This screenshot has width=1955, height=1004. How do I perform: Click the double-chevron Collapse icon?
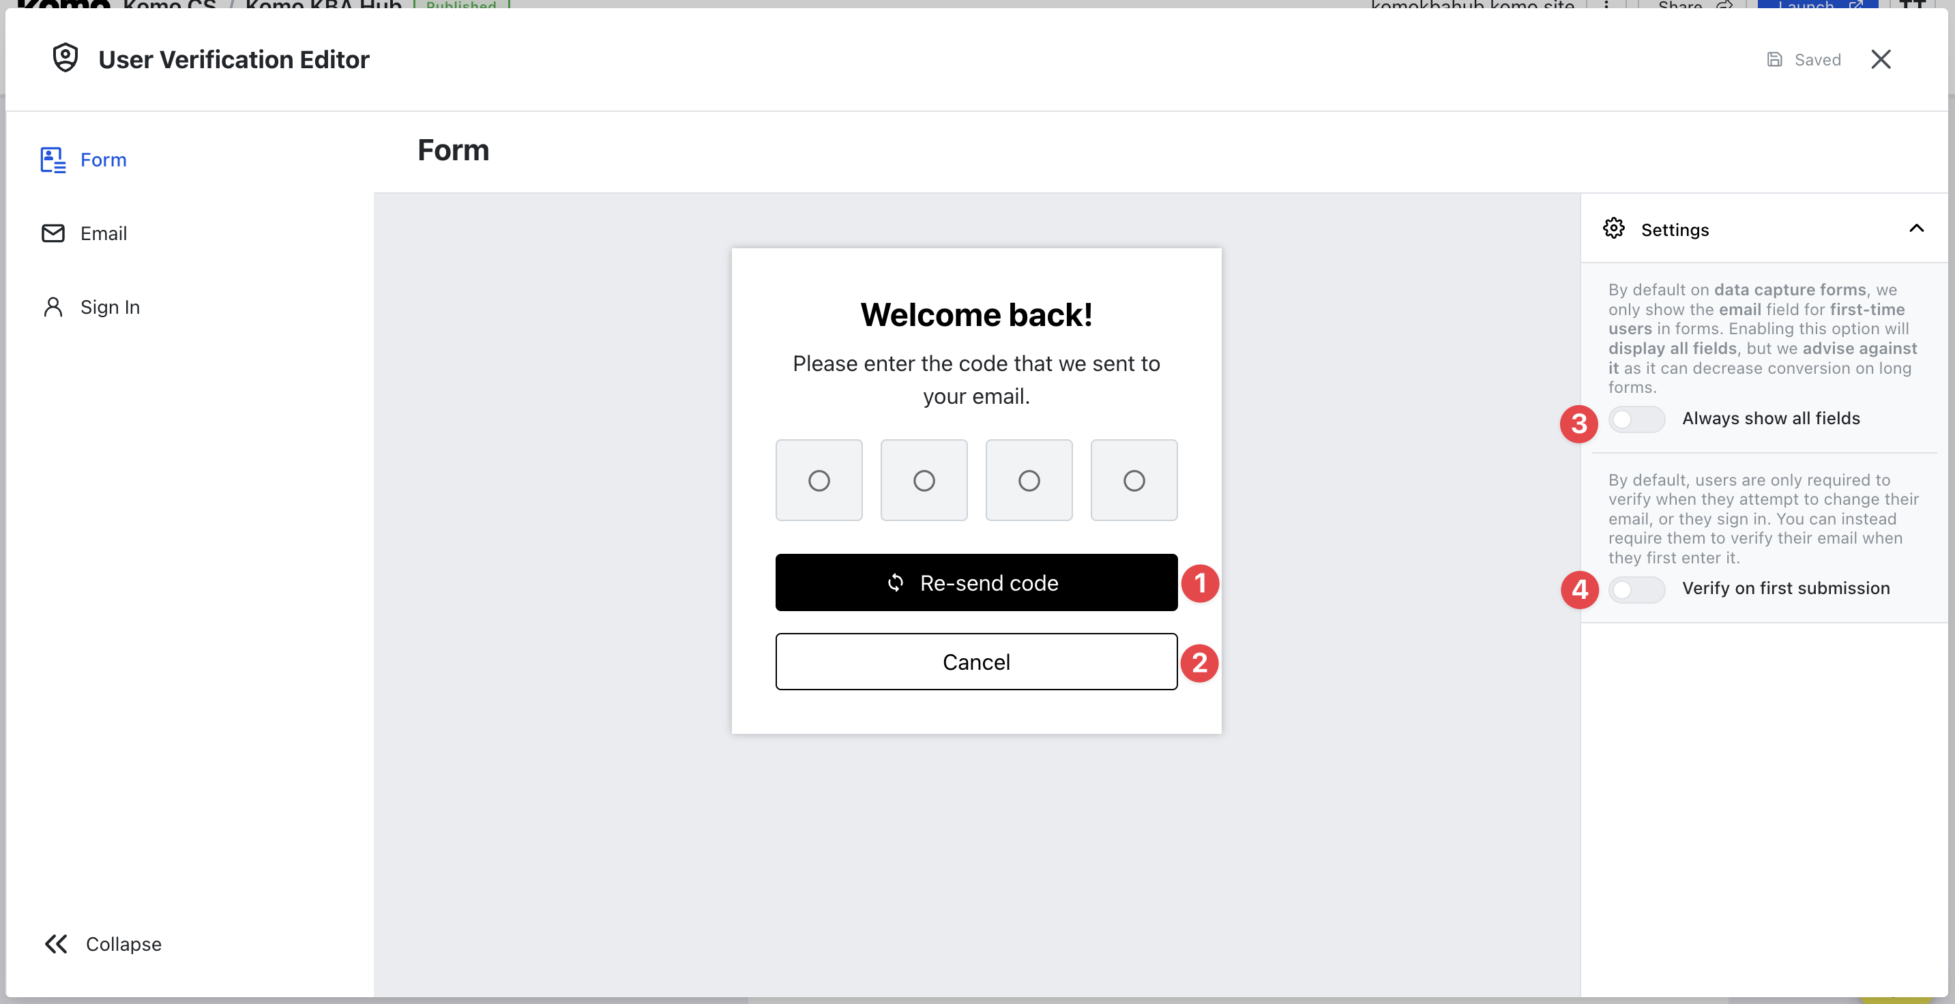coord(56,943)
